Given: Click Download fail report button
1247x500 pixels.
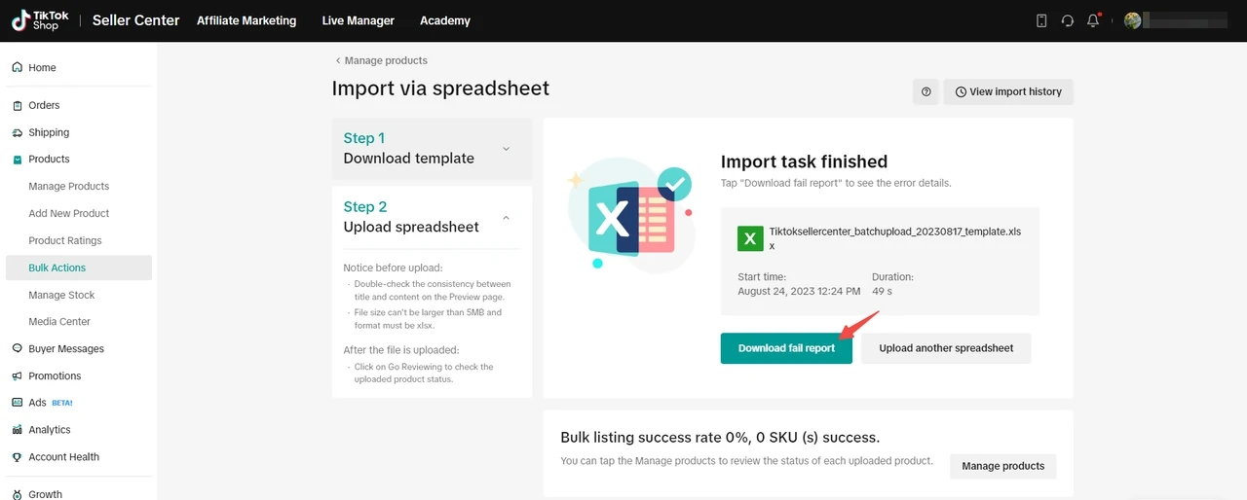Looking at the screenshot, I should 786,348.
